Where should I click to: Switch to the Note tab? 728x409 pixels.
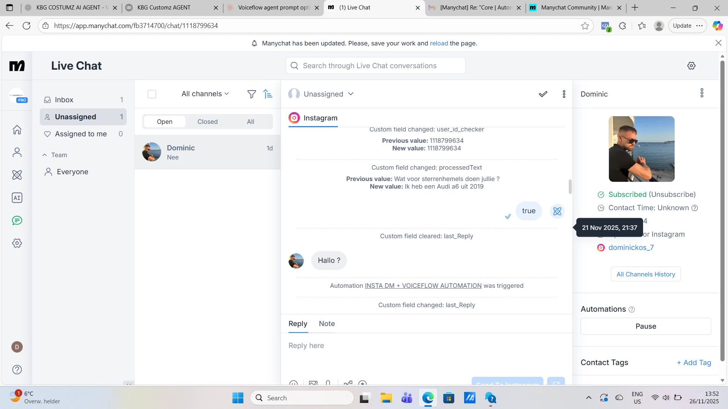(326, 324)
